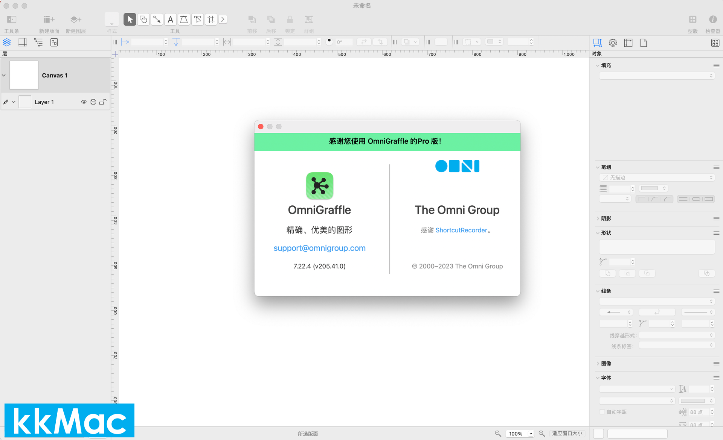Screen dimensions: 723x440
Task: Click the 适应窗口大小 fit window button
Action: click(567, 434)
